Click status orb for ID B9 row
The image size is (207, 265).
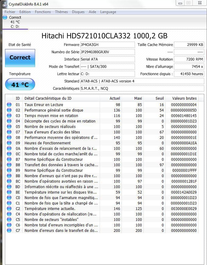(x=9, y=170)
